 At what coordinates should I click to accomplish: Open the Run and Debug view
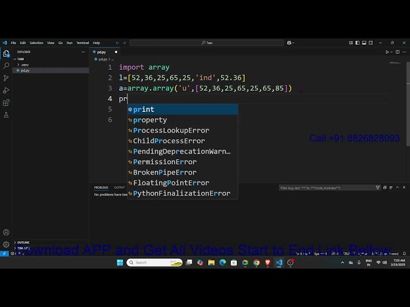coord(6,90)
